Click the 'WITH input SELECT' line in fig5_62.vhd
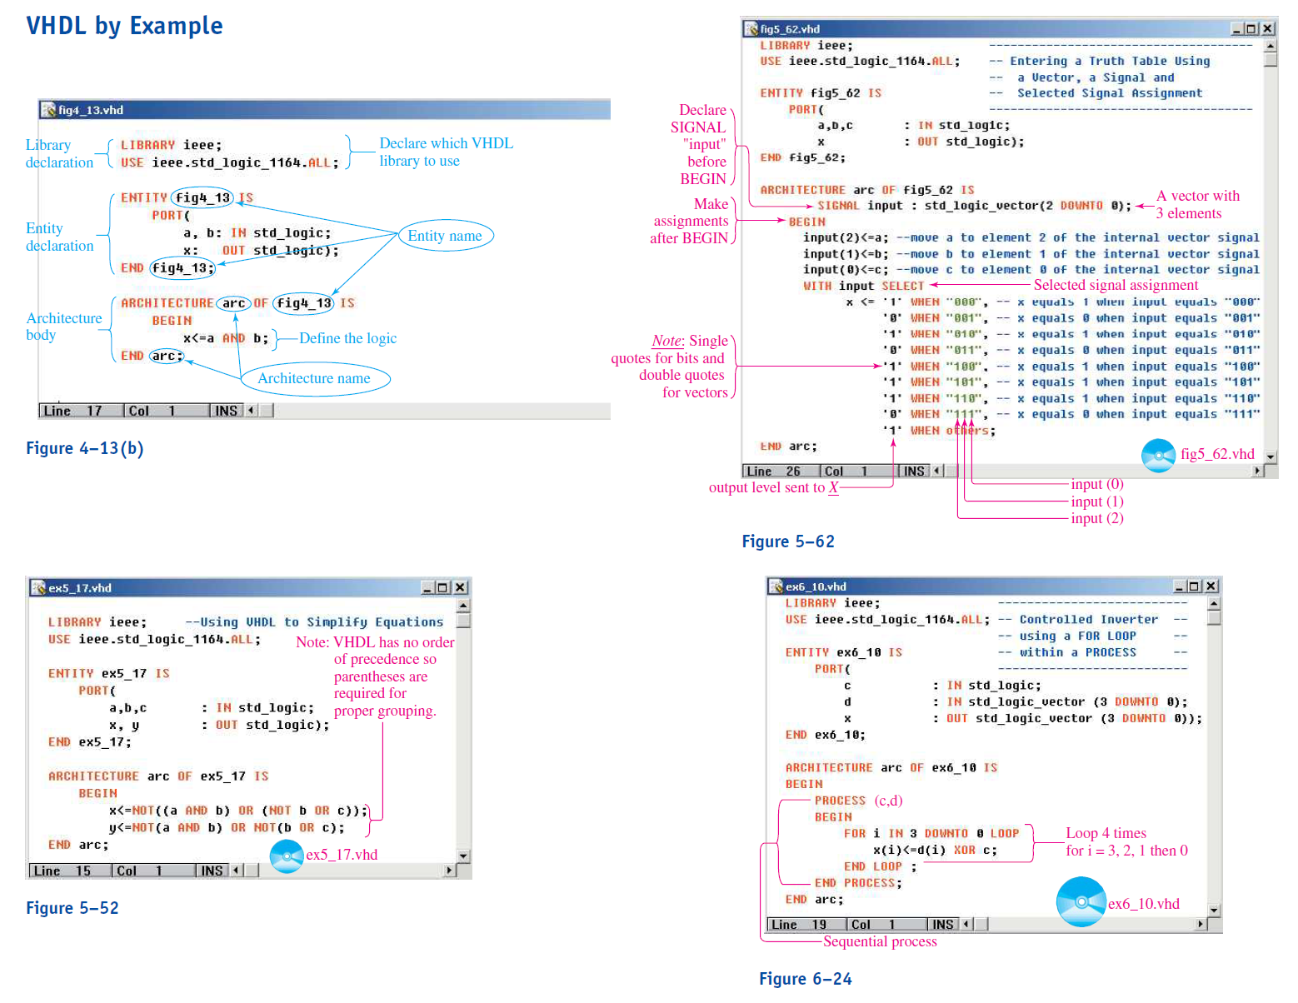The image size is (1298, 1003). coord(864,286)
